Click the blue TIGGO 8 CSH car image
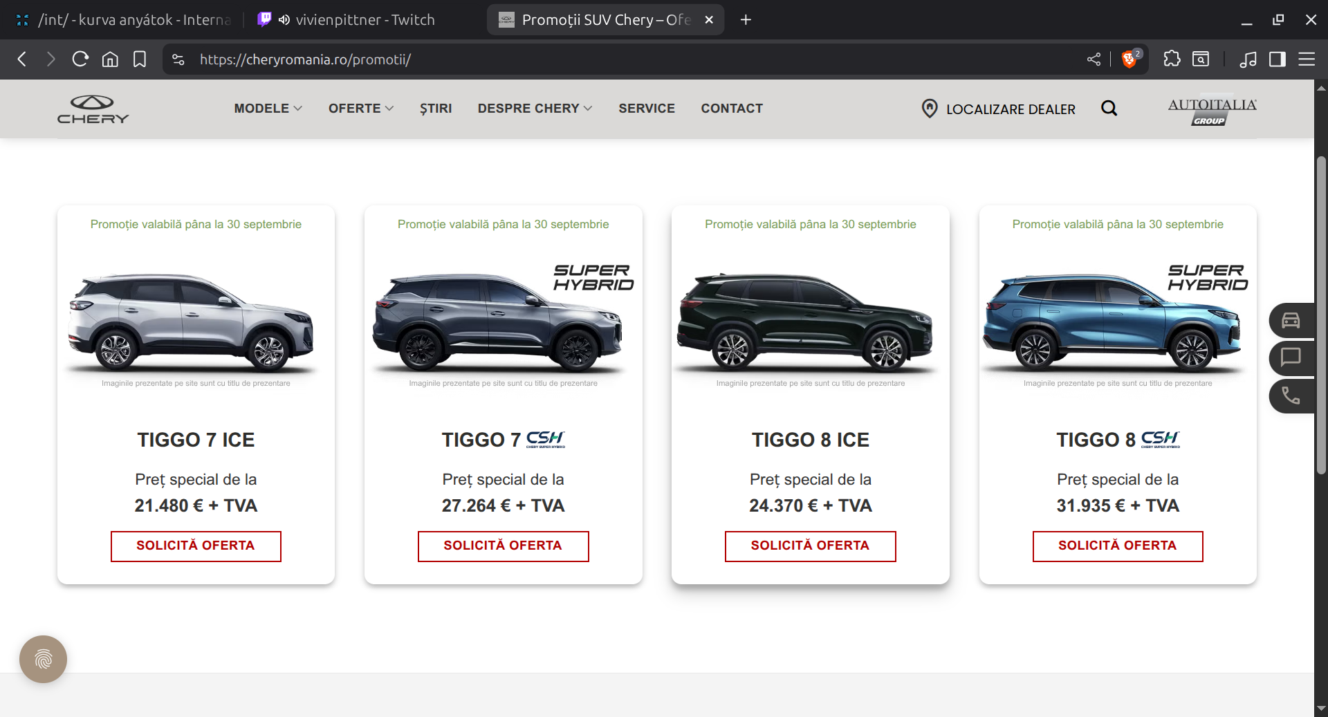This screenshot has width=1328, height=717. click(x=1112, y=322)
